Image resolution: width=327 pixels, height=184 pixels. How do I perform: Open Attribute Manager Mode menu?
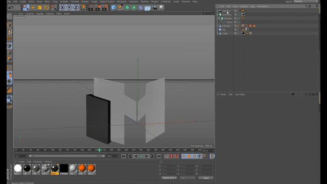(223, 95)
